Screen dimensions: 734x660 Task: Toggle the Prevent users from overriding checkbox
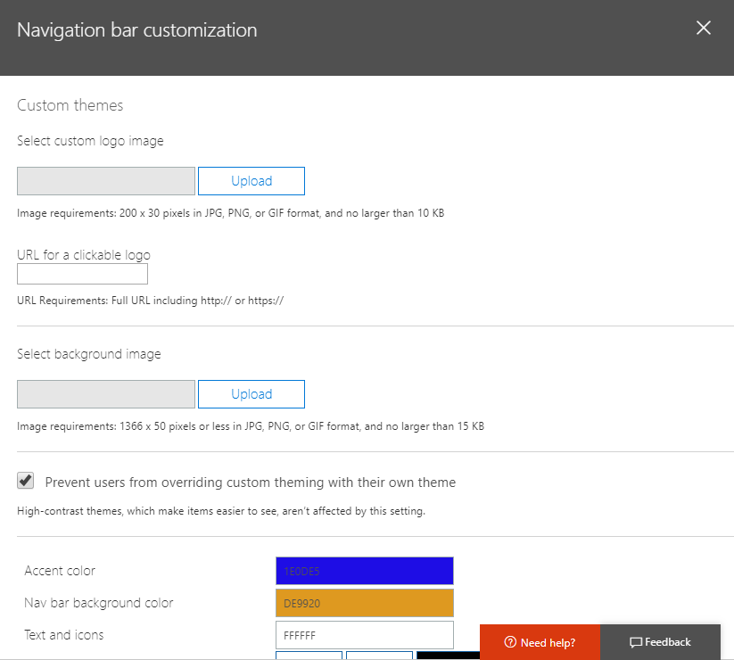(x=26, y=482)
